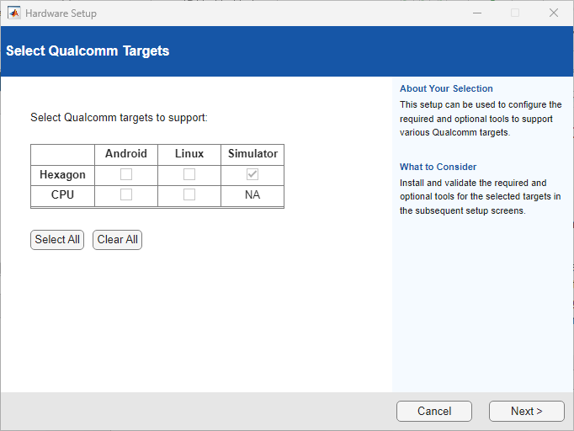Toggle the Hexagon Simulator checkbox

click(252, 174)
